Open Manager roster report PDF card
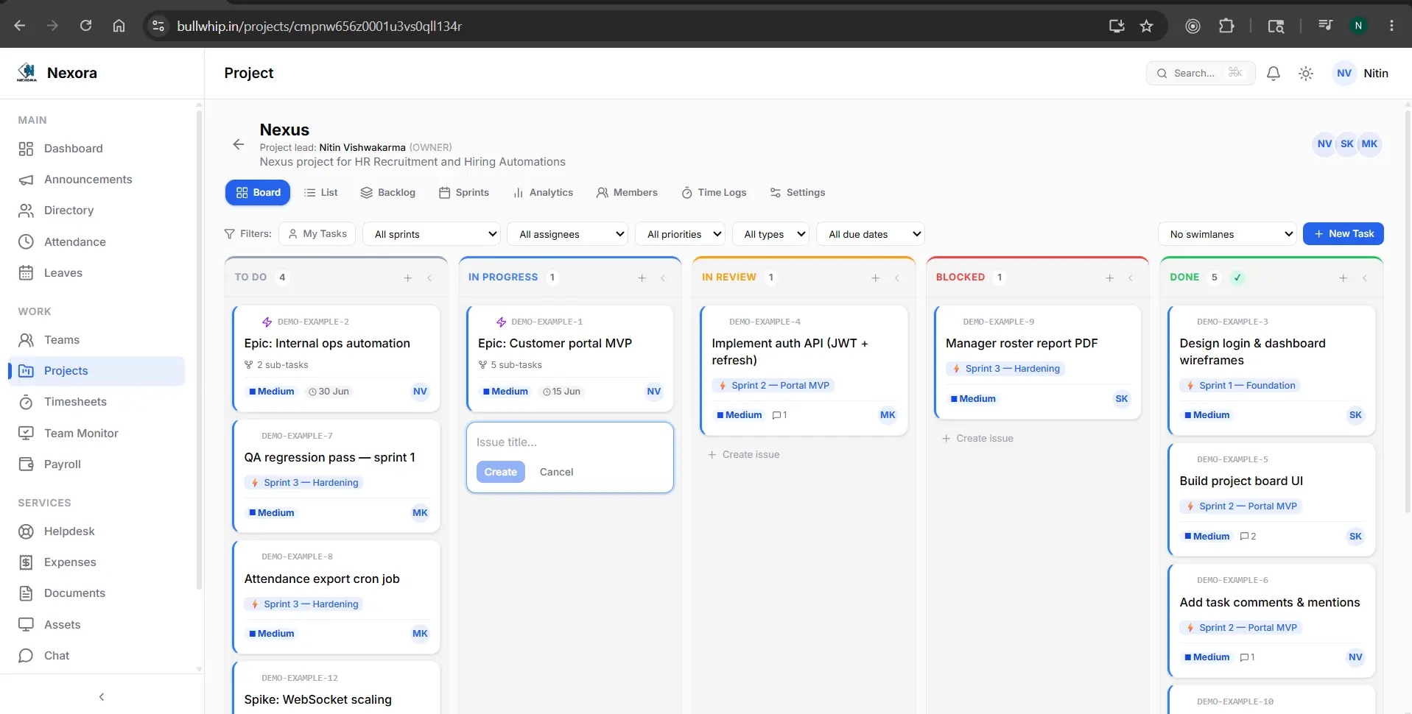The image size is (1412, 714). pyautogui.click(x=1038, y=362)
